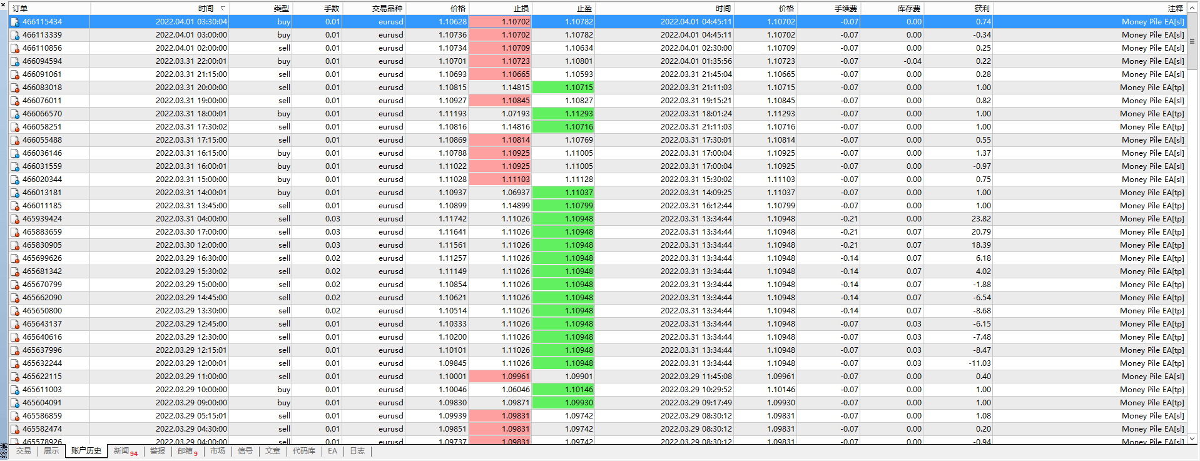Screen dimensions: 1200x461
Task: Click the order icon beside 466055488
Action: (15, 140)
